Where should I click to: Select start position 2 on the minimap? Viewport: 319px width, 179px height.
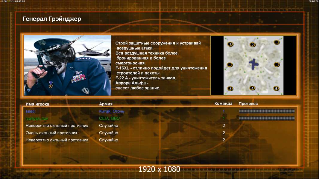point(253,44)
